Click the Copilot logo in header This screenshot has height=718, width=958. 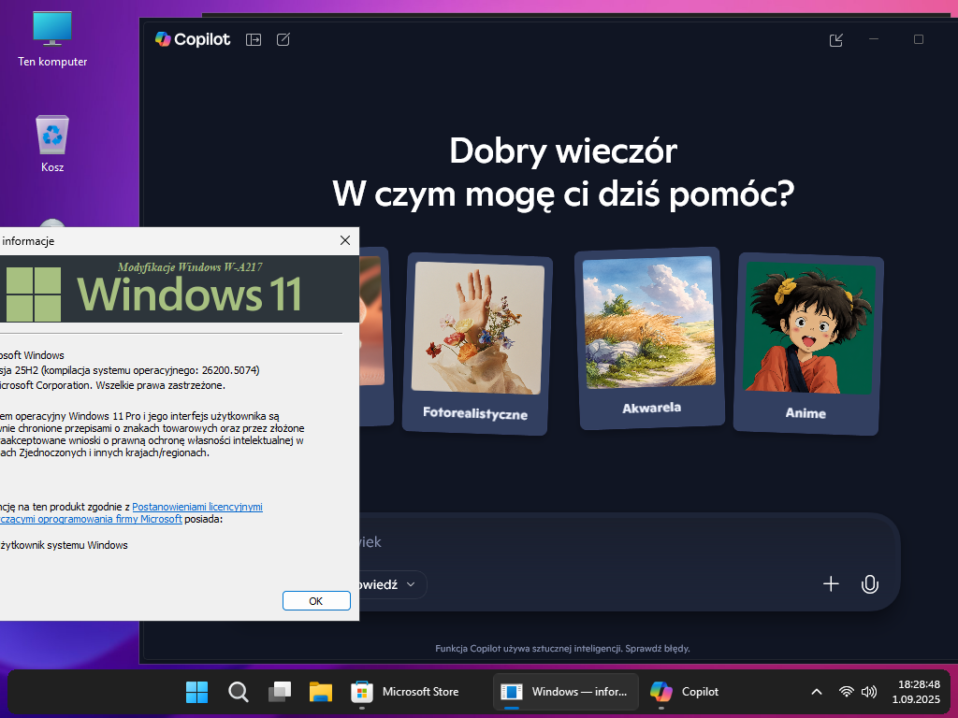pyautogui.click(x=193, y=39)
